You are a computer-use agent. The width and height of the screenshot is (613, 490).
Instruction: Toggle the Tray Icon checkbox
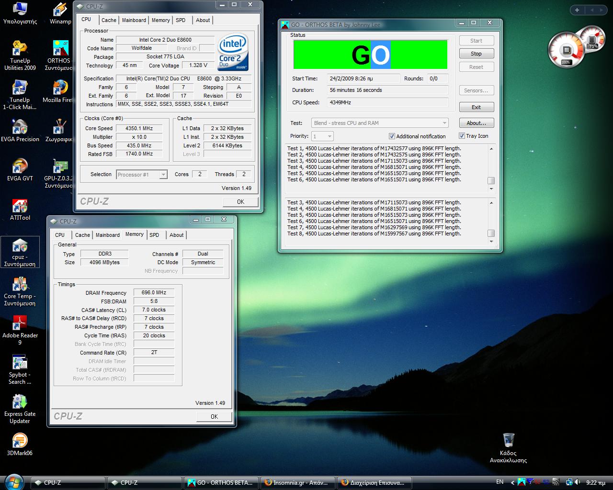click(x=462, y=136)
